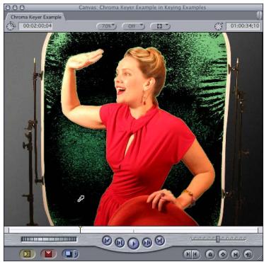Click the Timecode Duration field 00:02:00:04
Screen dimensions: 264x262
36,26
